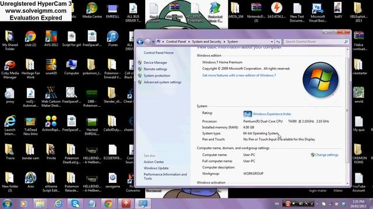Open Chrome from the taskbar
Screen dimensions: 373x209
tap(108, 204)
